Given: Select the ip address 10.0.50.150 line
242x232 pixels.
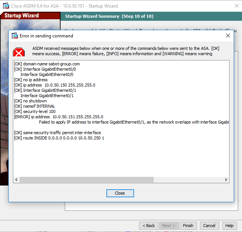Looking at the screenshot, I should (x=55, y=85).
